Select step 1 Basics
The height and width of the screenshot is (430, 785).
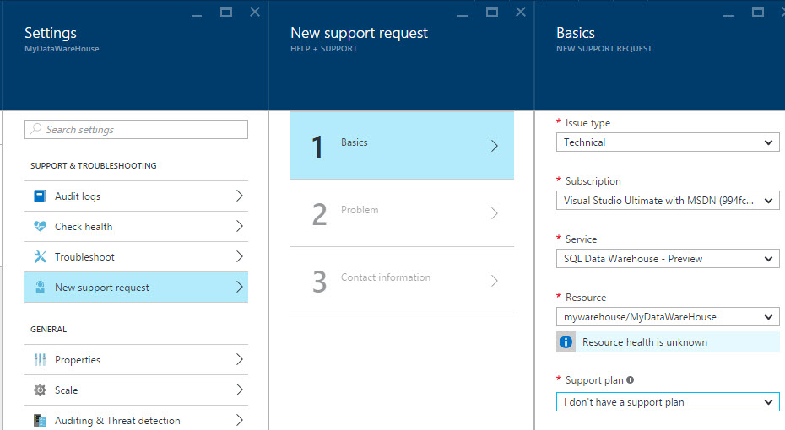[x=402, y=145]
